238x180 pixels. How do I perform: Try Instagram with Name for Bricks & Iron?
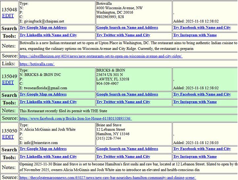pos(195,102)
